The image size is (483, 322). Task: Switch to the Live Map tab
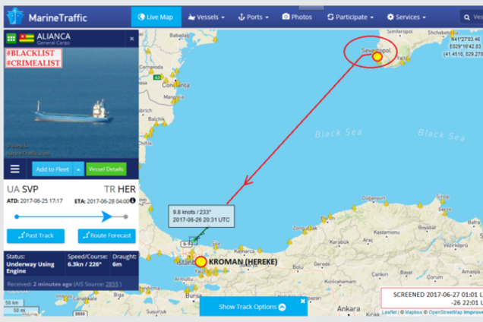click(156, 17)
